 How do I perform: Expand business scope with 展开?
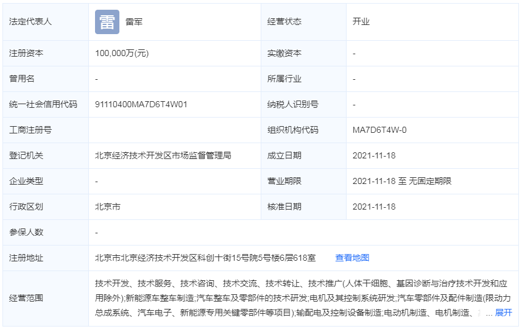(503, 313)
